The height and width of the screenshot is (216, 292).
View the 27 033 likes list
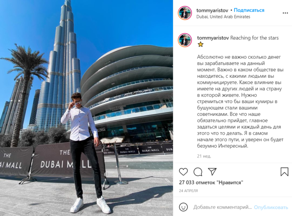(211, 182)
